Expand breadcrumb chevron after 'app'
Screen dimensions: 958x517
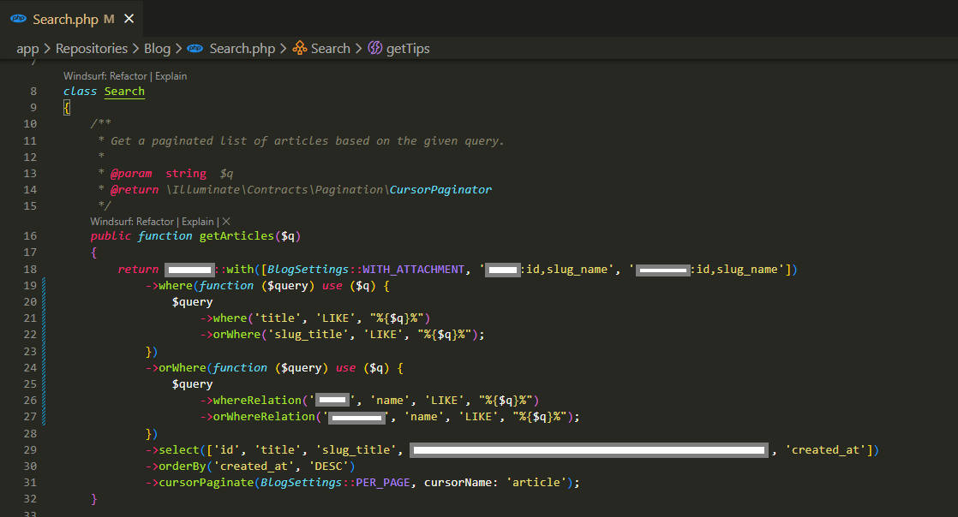click(x=47, y=49)
